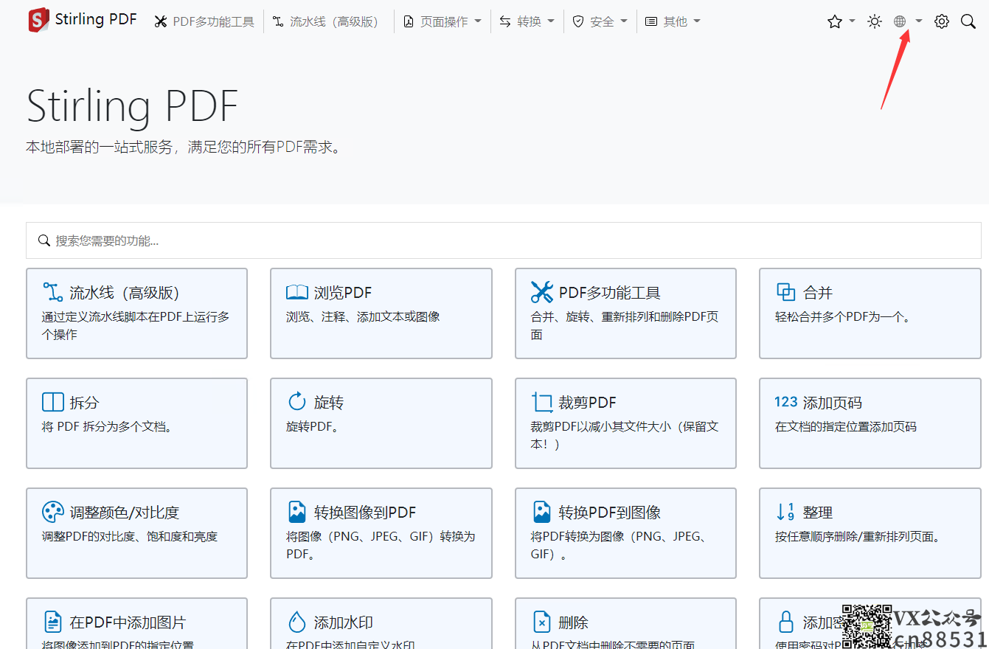Click description 浏览、注释、添加文本或图像
Viewport: 989px width, 649px height.
(x=363, y=316)
